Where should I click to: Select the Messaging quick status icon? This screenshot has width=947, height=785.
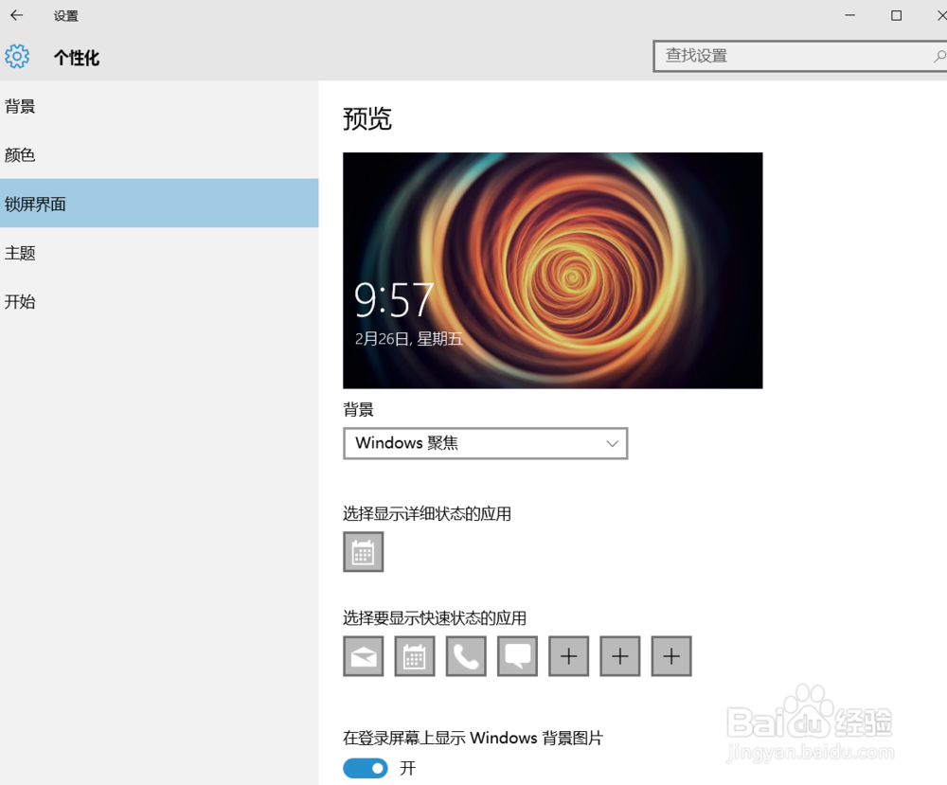516,655
